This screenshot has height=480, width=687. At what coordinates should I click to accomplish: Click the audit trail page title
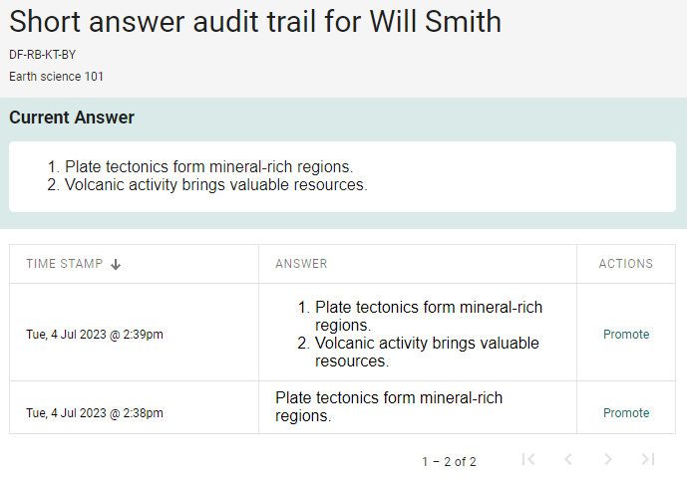(x=255, y=21)
